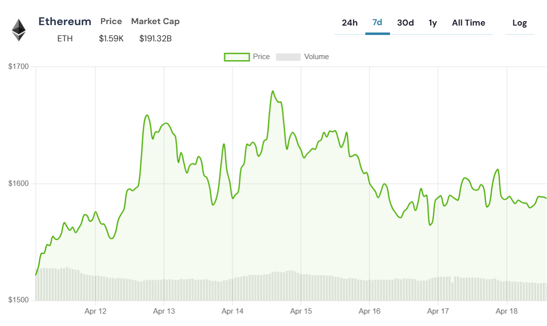The image size is (547, 326).
Task: Open the All Time range tab
Action: point(469,23)
